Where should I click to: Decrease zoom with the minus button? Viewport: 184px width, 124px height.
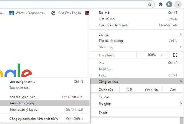pos(141,55)
